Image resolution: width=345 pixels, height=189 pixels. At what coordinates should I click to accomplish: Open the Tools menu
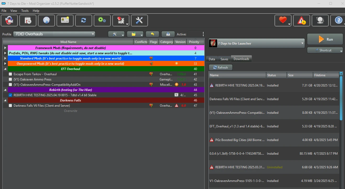(x=25, y=11)
